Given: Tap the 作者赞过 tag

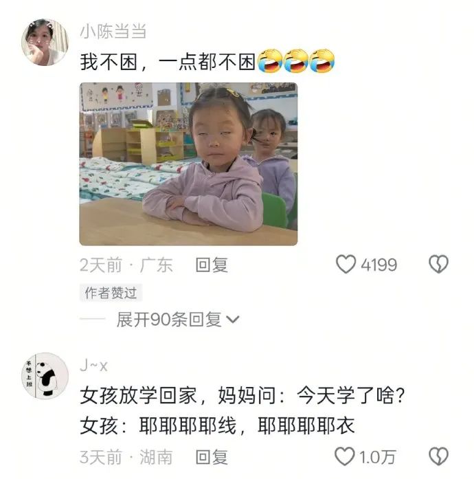Looking at the screenshot, I should pos(111,293).
